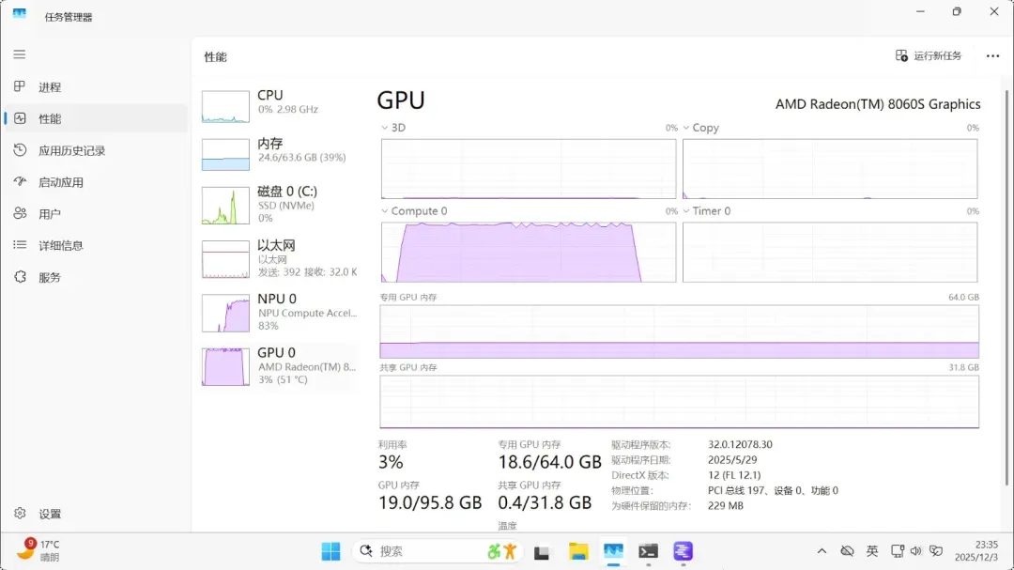Open the hamburger navigation menu
The width and height of the screenshot is (1014, 570).
click(20, 54)
